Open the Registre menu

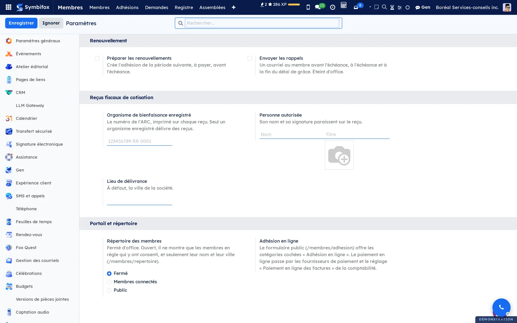(184, 7)
